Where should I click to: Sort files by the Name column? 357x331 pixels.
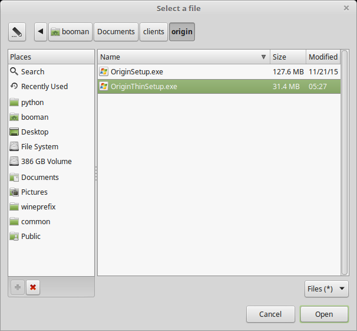click(x=184, y=57)
